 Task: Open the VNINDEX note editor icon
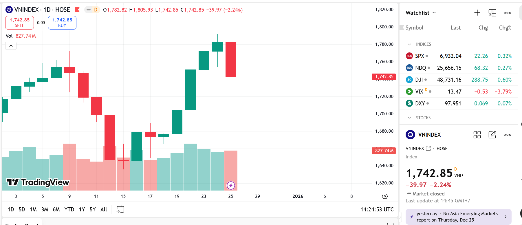(492, 135)
